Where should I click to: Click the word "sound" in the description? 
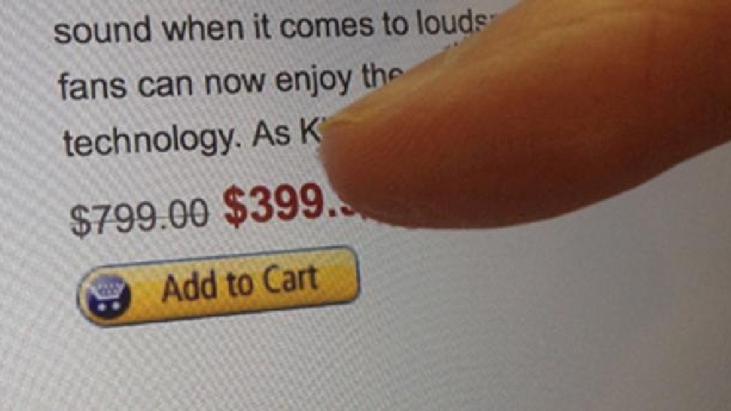[x=102, y=30]
